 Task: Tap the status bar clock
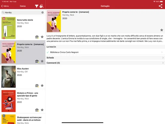click(x=5, y=1)
